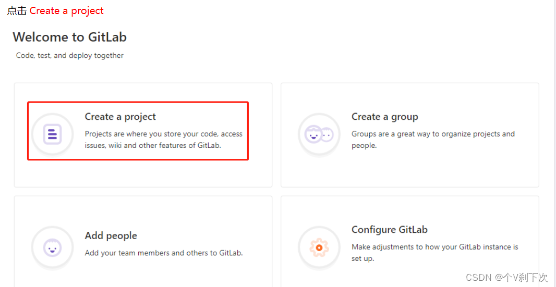Image resolution: width=556 pixels, height=287 pixels.
Task: Click 'Make adjustments to how your GitLab' text
Action: click(x=434, y=253)
